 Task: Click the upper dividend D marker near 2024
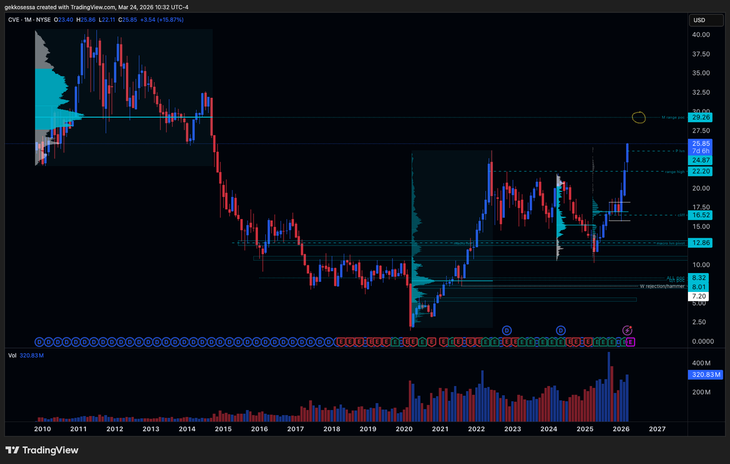pyautogui.click(x=560, y=330)
